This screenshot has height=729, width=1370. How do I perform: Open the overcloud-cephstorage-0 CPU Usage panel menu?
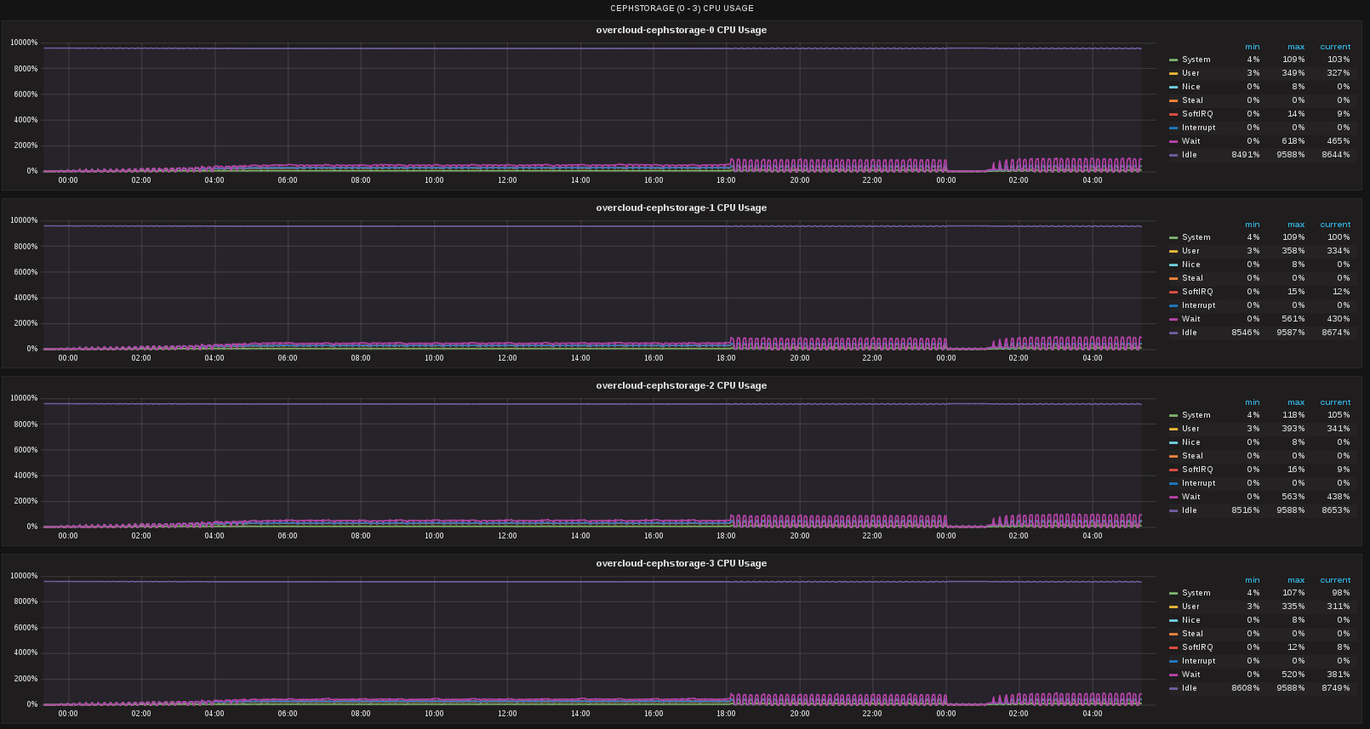coord(681,30)
